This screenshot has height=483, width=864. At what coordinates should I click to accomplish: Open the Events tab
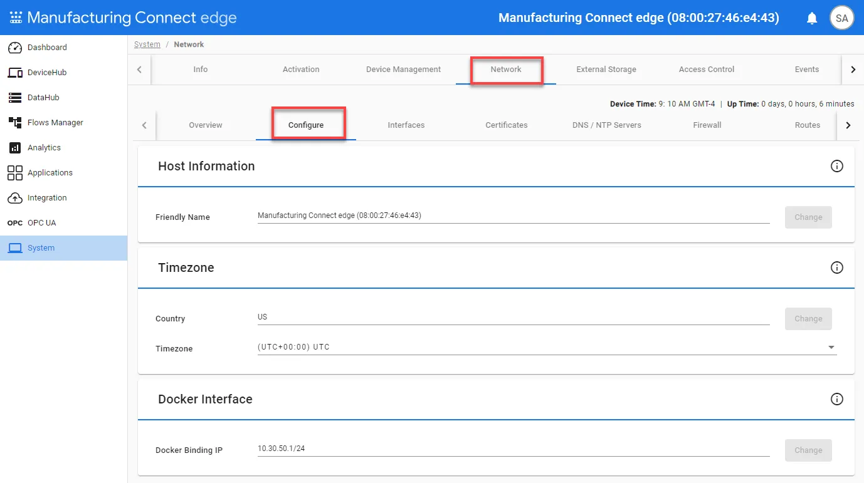point(807,70)
